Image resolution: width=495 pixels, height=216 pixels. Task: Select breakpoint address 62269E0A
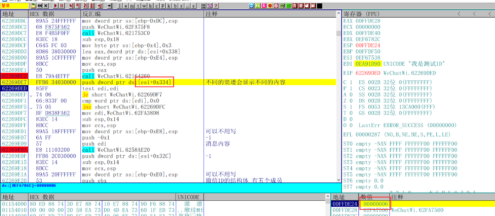coord(14,150)
